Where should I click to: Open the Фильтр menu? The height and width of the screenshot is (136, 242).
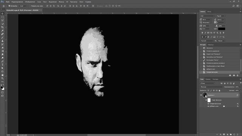click(61, 2)
